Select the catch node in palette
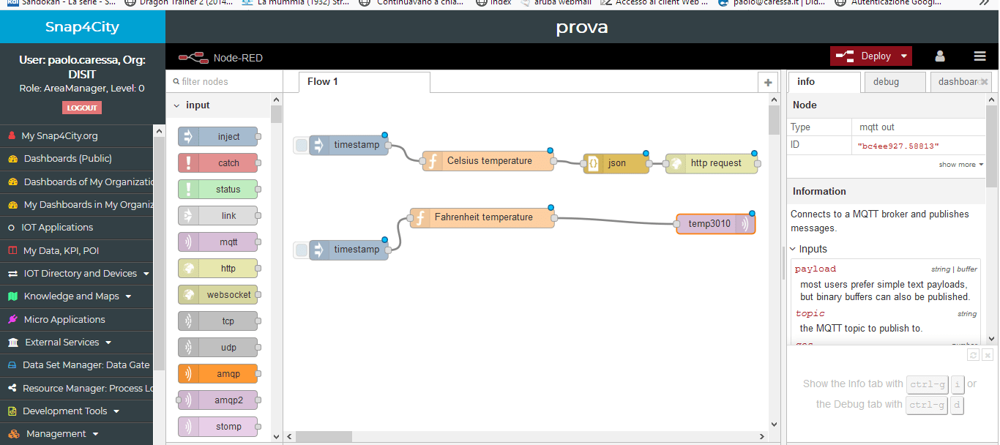Screen dimensions: 1000x445 [x=218, y=163]
